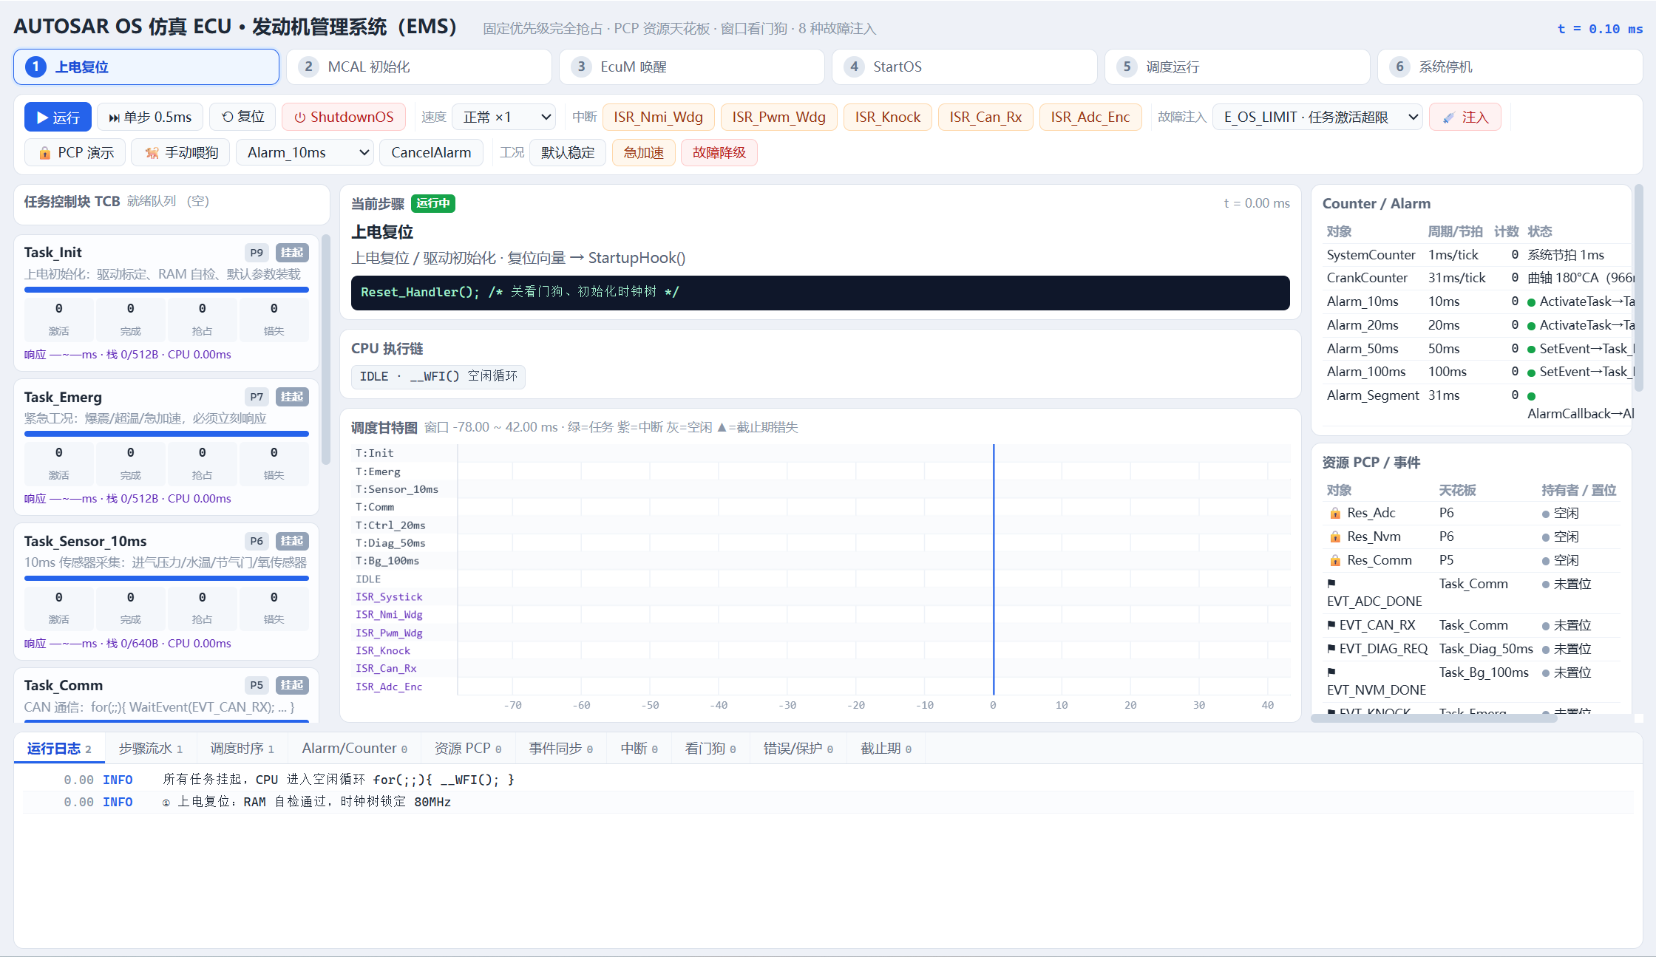Image resolution: width=1656 pixels, height=957 pixels.
Task: Open the 步骤流水 tab
Action: pos(151,749)
